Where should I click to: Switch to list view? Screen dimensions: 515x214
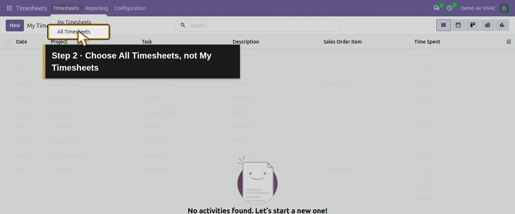[x=443, y=25]
